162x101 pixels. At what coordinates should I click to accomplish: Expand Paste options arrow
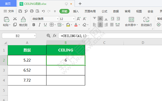pos(10,25)
